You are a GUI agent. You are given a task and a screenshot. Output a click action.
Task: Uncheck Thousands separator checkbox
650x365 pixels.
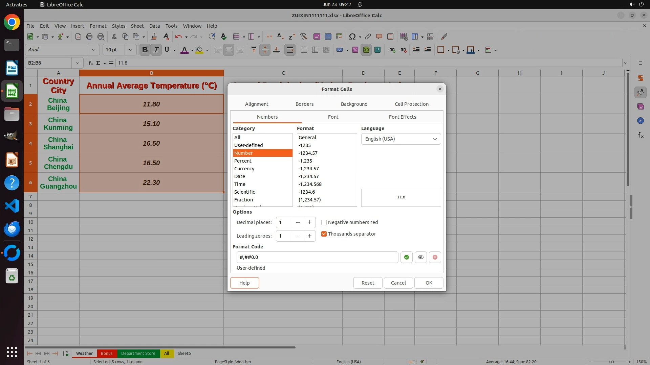324,234
